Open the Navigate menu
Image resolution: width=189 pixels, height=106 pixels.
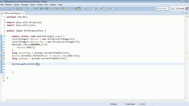tap(25, 5)
